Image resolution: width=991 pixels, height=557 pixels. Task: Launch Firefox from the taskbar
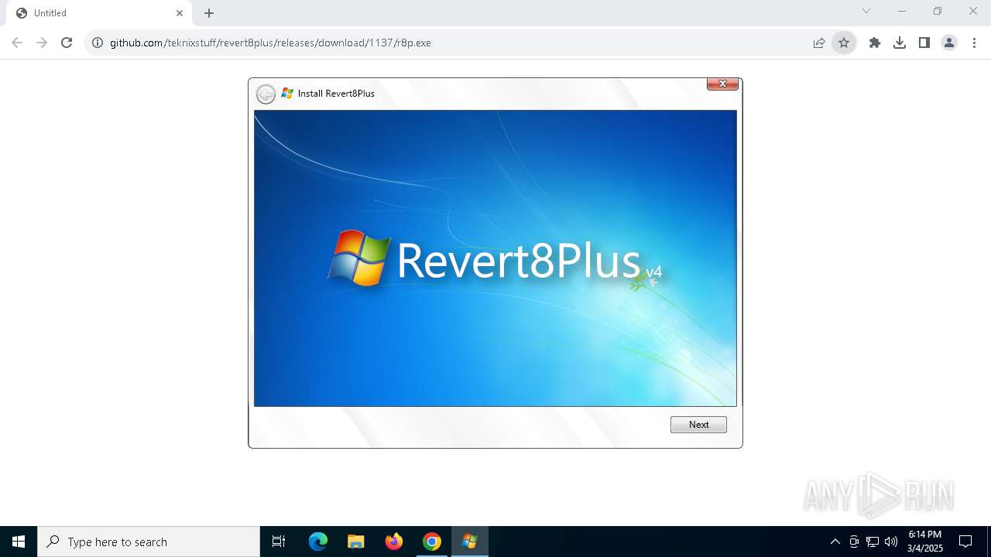pos(394,542)
